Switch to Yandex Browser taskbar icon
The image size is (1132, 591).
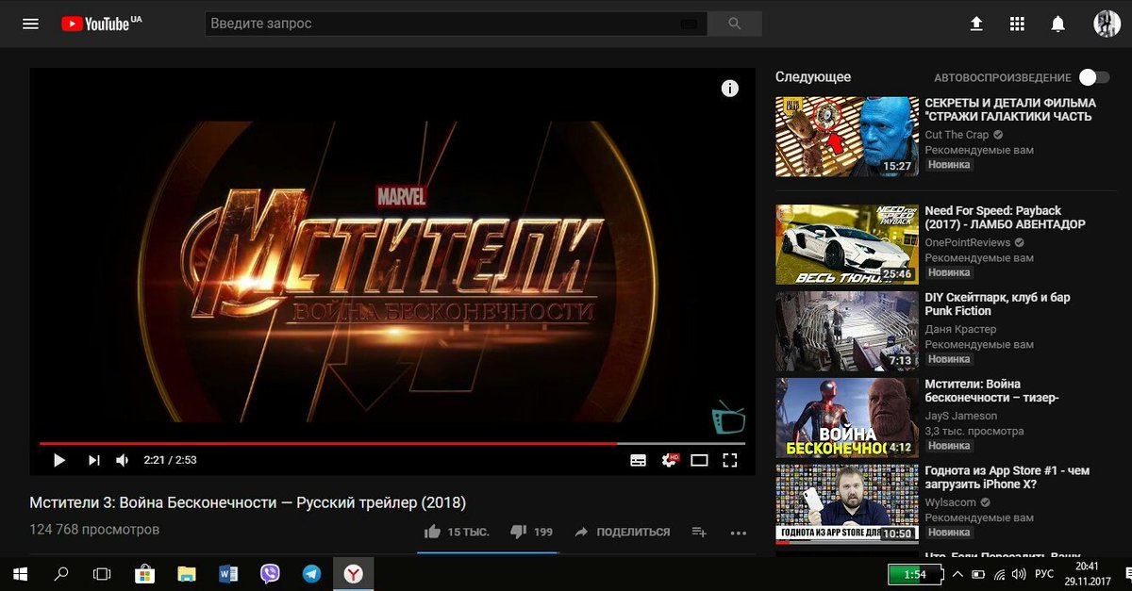point(353,574)
